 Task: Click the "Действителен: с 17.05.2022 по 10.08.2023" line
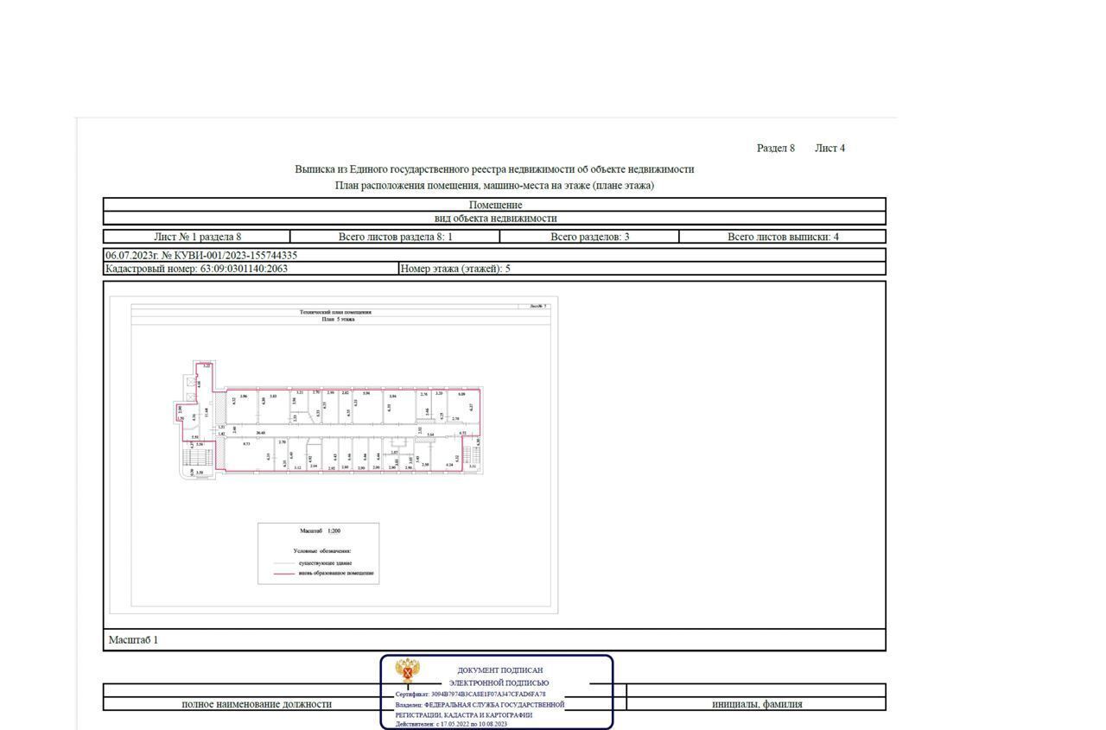pos(451,724)
